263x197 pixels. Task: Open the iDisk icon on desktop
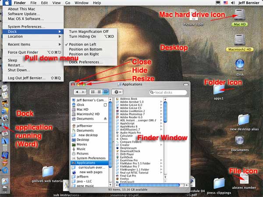(x=239, y=65)
